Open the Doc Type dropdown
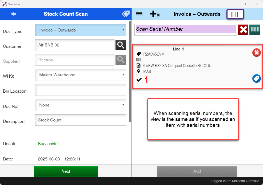Screen dimensions: 263x185 pyautogui.click(x=80, y=30)
